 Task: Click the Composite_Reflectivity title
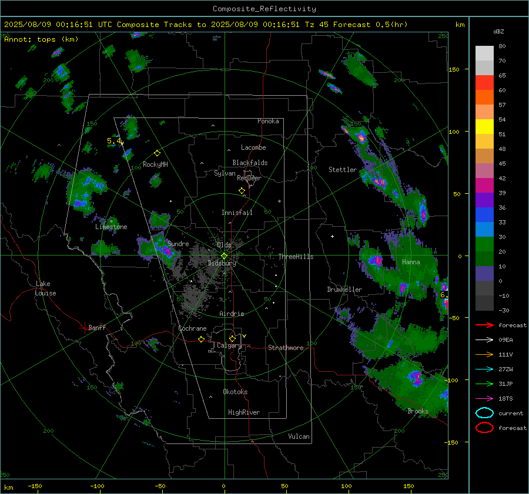(x=264, y=9)
